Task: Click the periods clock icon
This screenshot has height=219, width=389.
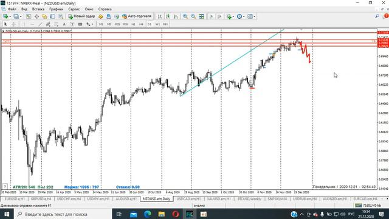Action: point(239,16)
